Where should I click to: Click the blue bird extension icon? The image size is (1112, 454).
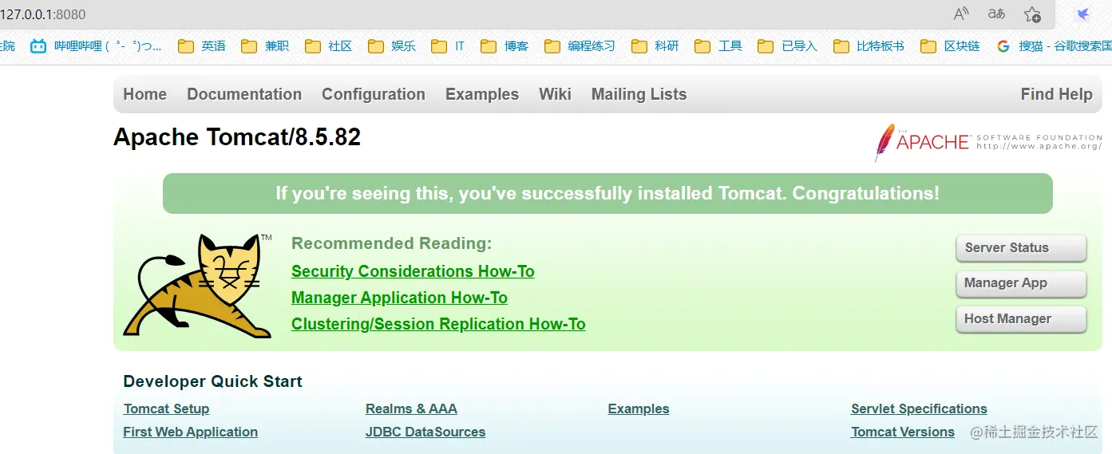click(1083, 14)
